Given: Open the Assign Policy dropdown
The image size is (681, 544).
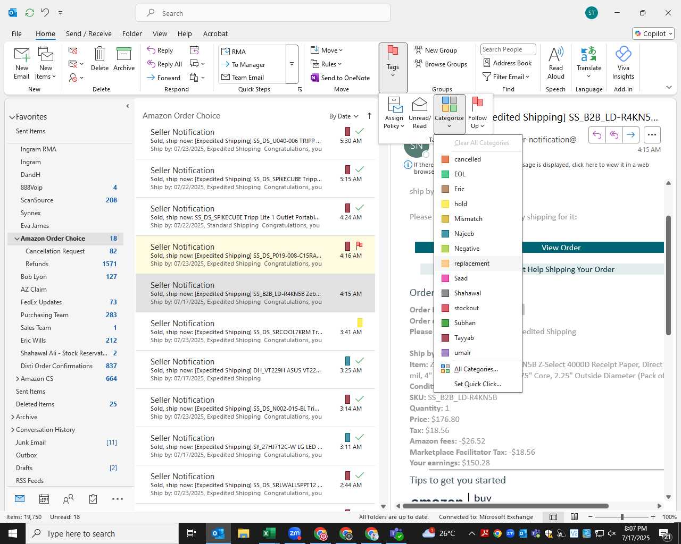Looking at the screenshot, I should point(394,113).
